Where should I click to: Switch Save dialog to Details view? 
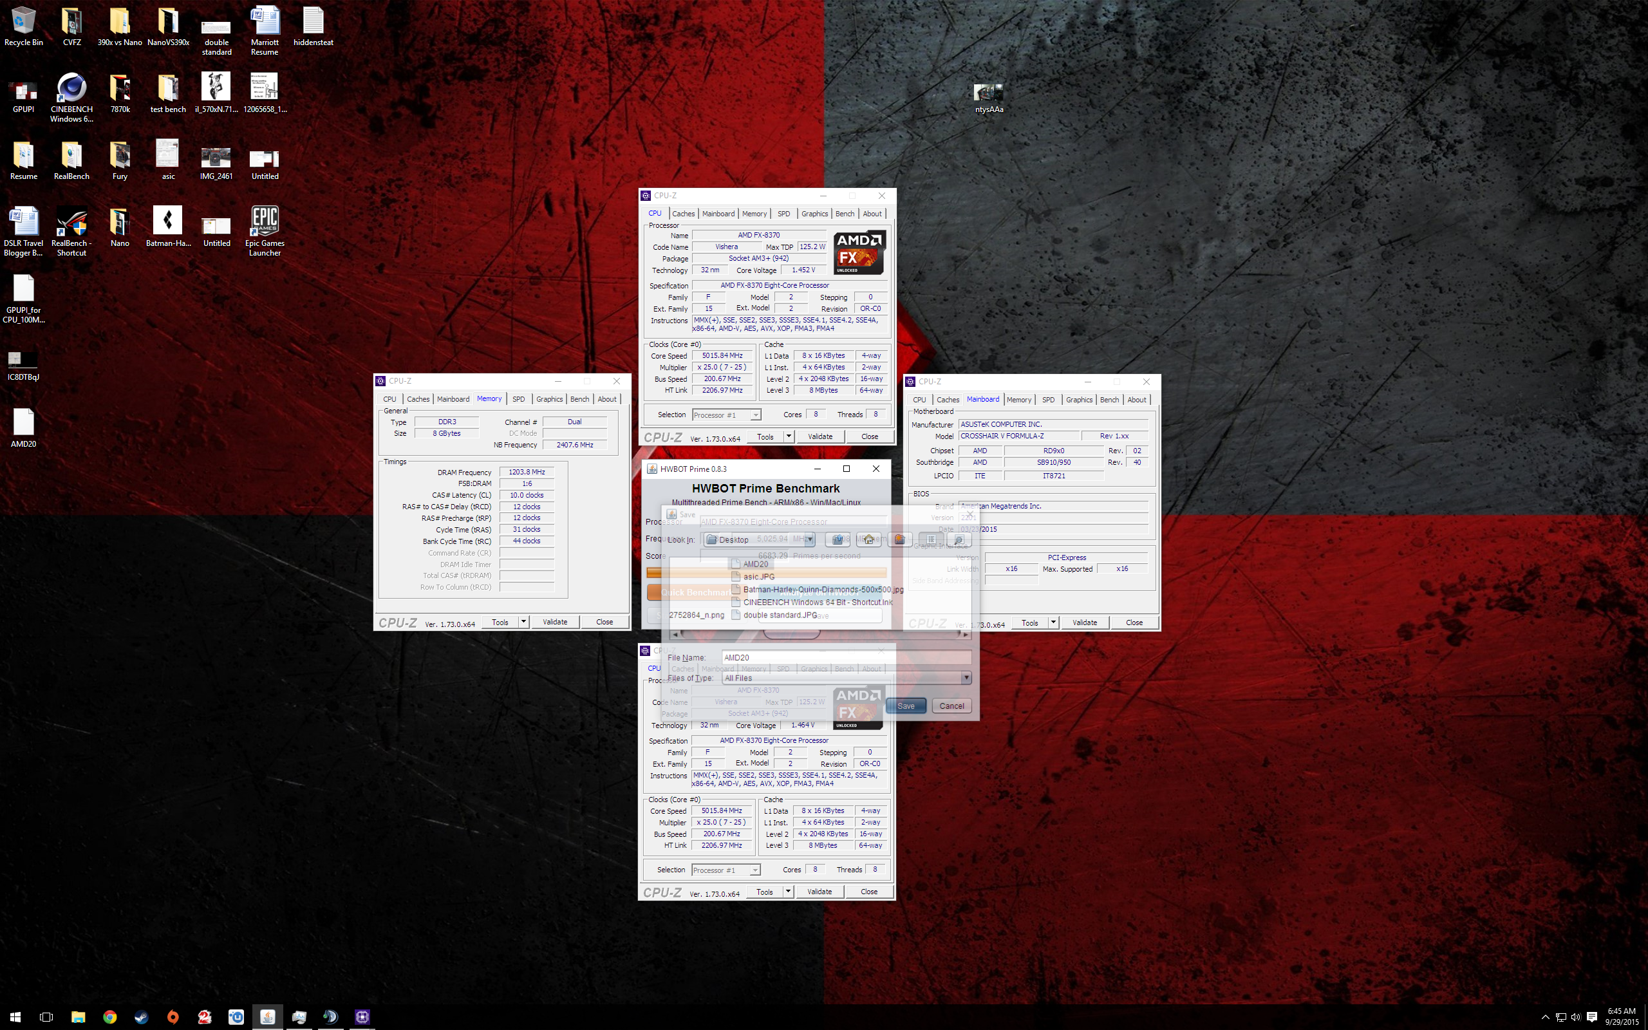[958, 539]
